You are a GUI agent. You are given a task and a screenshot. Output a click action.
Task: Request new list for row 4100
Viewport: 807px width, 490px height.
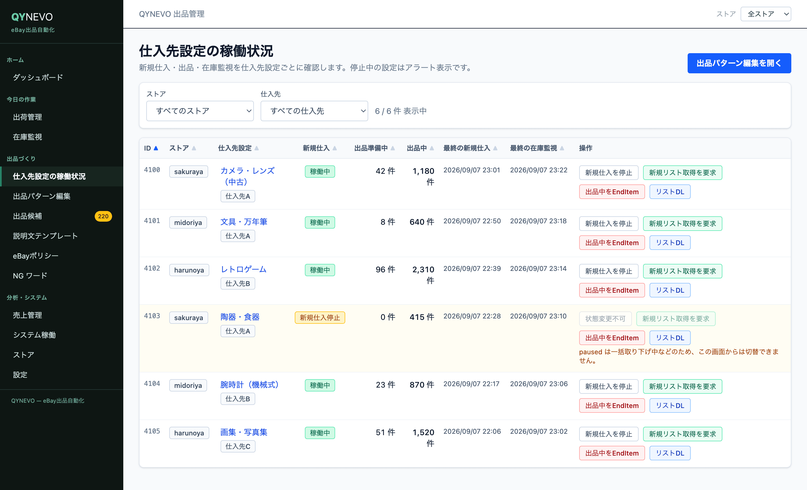(x=683, y=173)
